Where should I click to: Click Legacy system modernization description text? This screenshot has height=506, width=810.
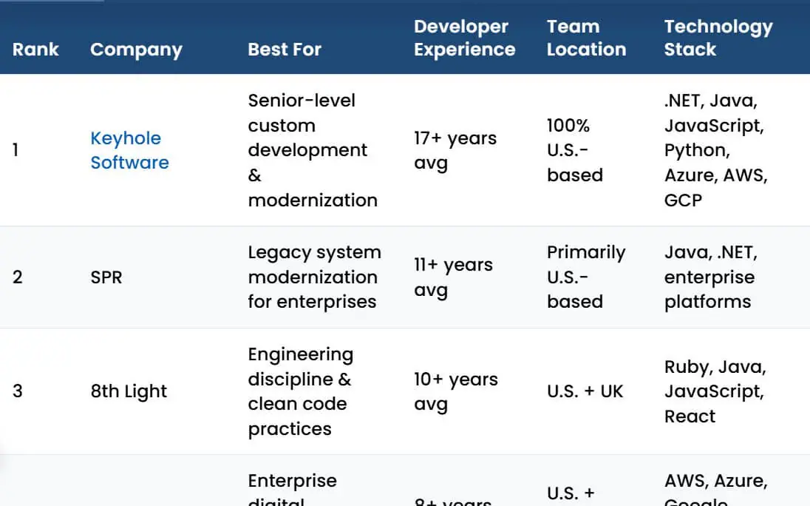click(x=315, y=277)
